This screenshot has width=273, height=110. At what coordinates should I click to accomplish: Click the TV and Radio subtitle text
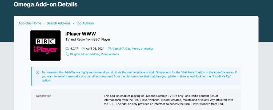click(88, 40)
